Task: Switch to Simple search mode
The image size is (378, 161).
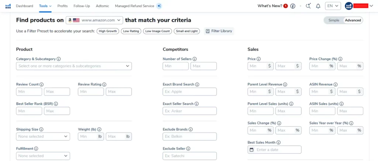Action: point(334,20)
